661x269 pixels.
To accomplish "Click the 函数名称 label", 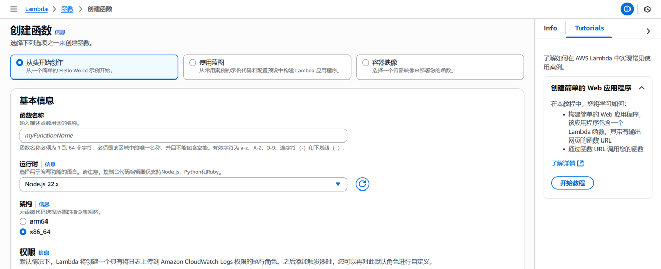I will click(x=32, y=115).
